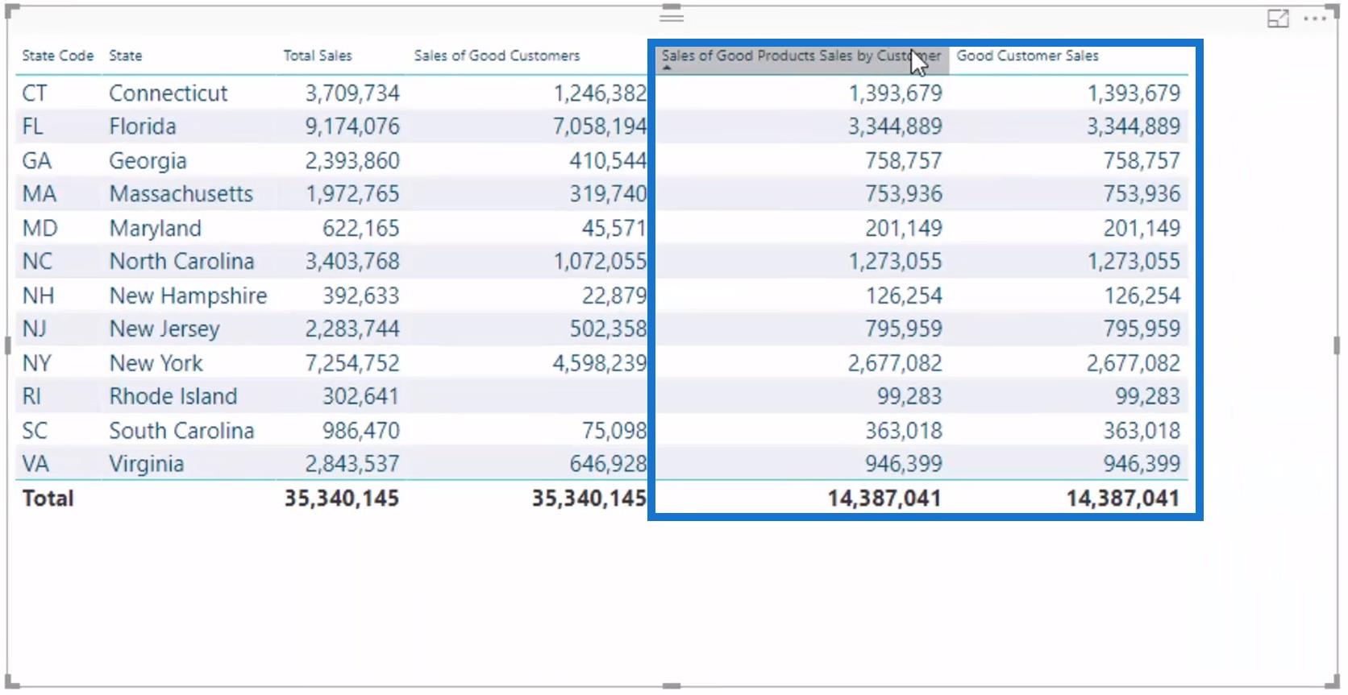Screen dimensions: 1348x695
Task: Click Total Sales value 302,641
Action: [361, 396]
